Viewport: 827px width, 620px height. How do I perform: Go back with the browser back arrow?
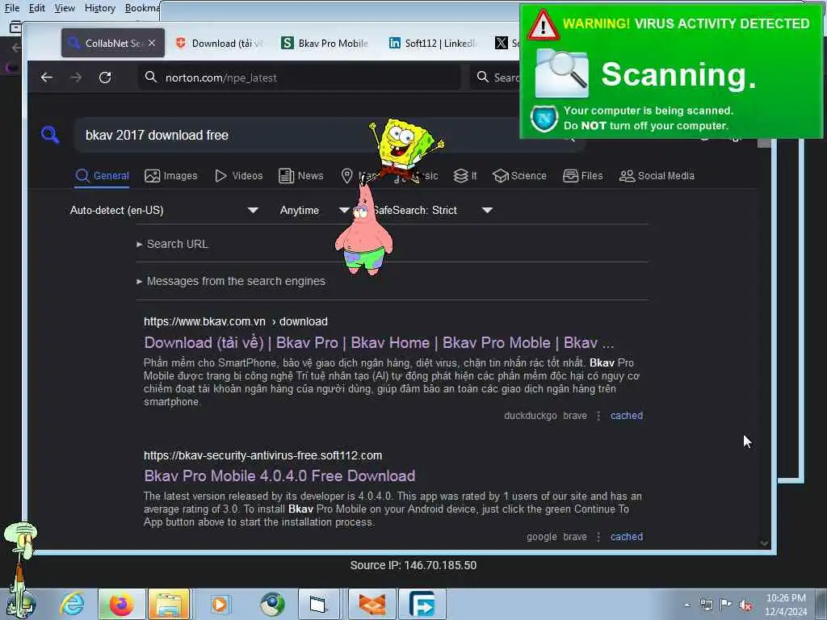click(47, 77)
